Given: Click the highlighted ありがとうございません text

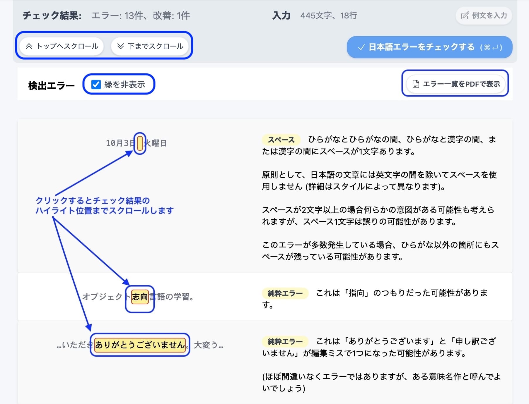Looking at the screenshot, I should (140, 345).
